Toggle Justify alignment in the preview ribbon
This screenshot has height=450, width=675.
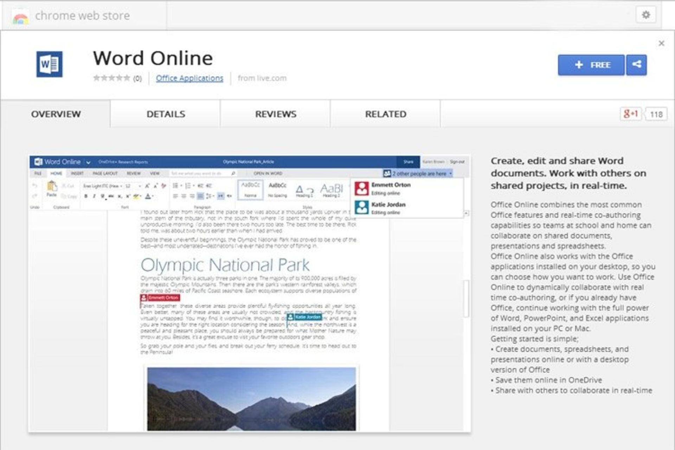[200, 196]
